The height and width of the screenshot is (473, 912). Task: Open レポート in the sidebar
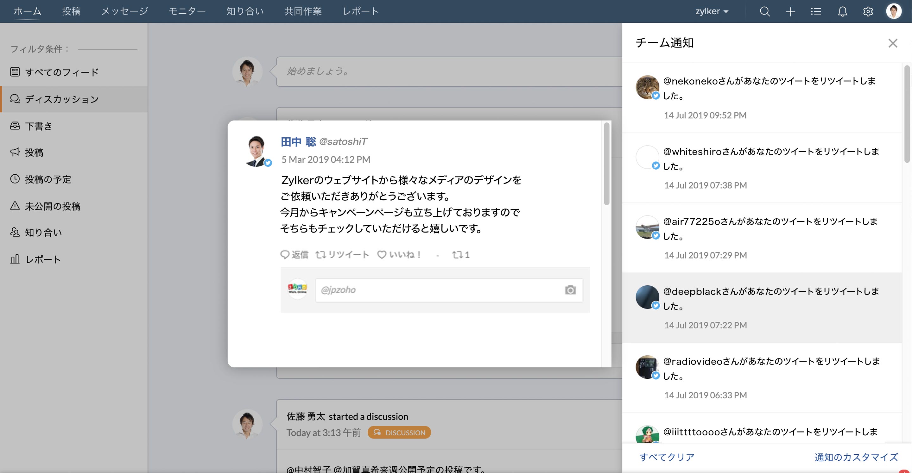(x=74, y=259)
